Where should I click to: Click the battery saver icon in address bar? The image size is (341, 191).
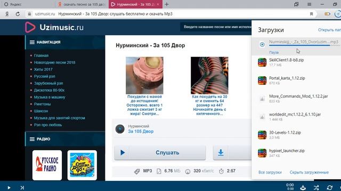pyautogui.click(x=327, y=14)
